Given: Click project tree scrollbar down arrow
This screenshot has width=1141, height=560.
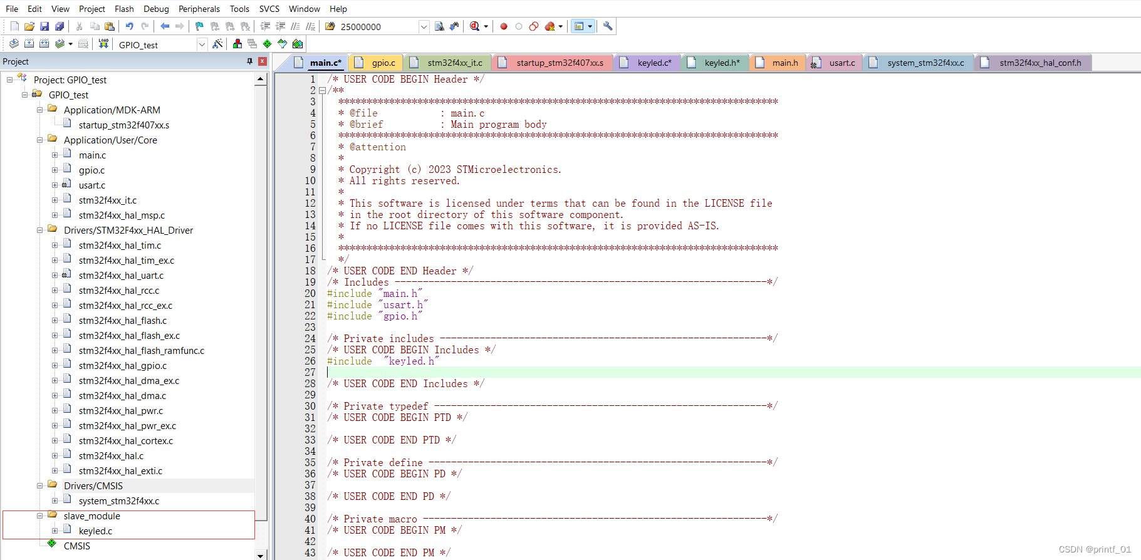Looking at the screenshot, I should (x=261, y=555).
